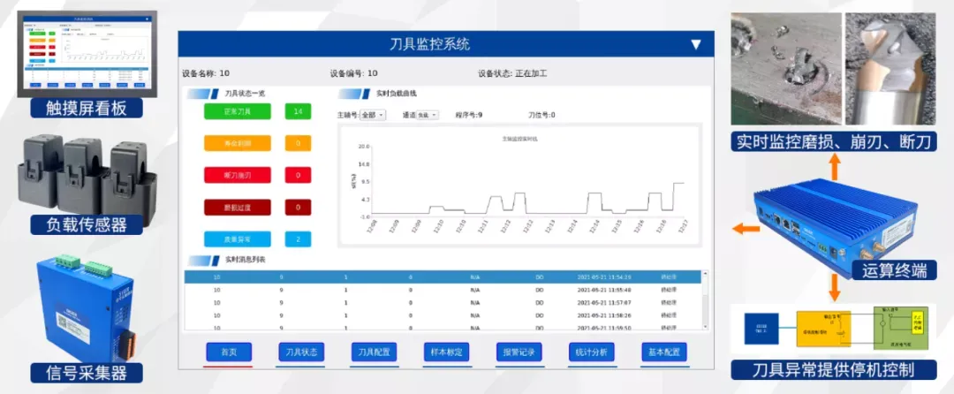Open the 报警记录 tab
Image resolution: width=954 pixels, height=394 pixels.
pyautogui.click(x=519, y=352)
